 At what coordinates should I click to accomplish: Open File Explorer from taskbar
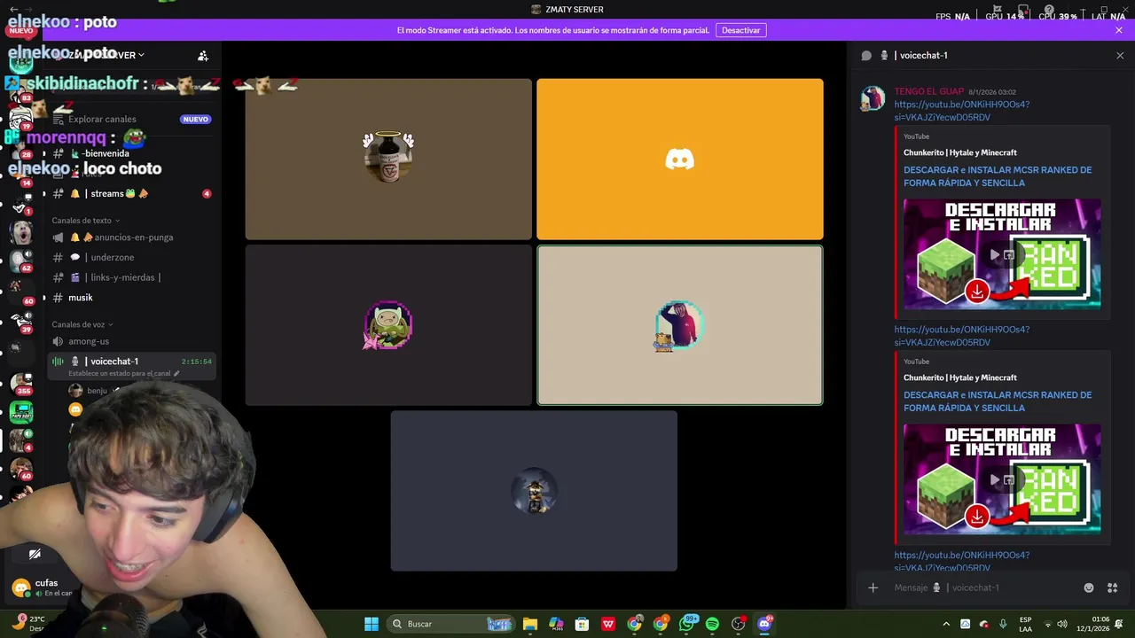point(530,624)
